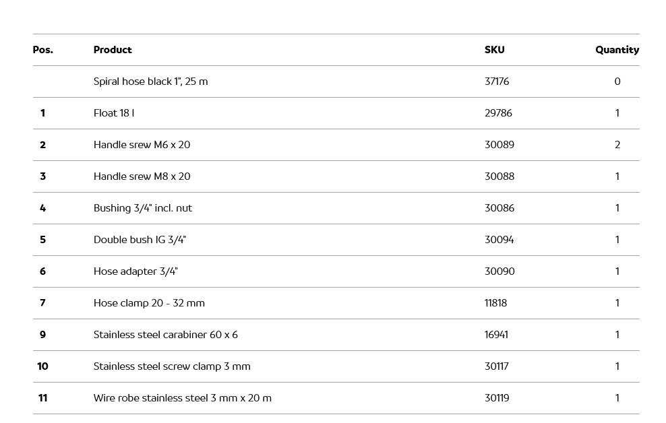Click Bushing 3/4" incl. nut
Viewport: 666px width, 423px height.
point(143,208)
